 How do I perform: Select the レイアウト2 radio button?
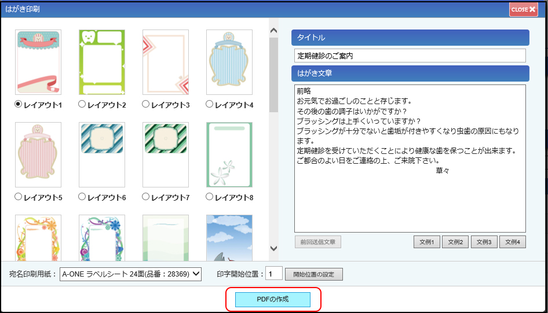tap(82, 104)
